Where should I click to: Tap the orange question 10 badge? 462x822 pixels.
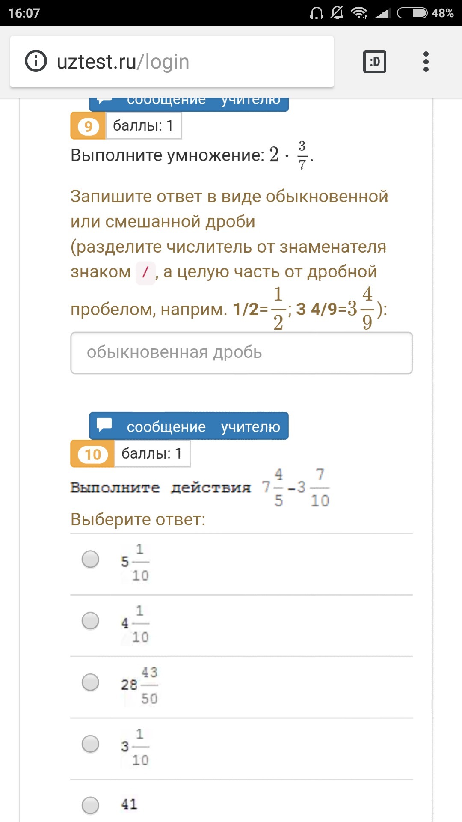click(93, 454)
